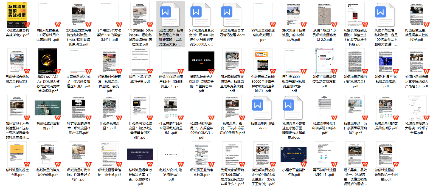Select the 小程序下全链路打通.pdf dark thumbnail
Image resolution: width=433 pixels, height=195 pixels.
294,154
